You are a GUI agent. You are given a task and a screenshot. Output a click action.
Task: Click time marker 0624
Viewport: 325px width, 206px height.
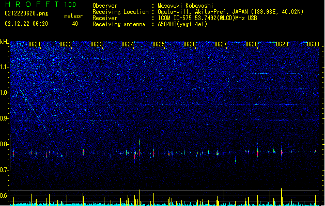pyautogui.click(x=128, y=44)
